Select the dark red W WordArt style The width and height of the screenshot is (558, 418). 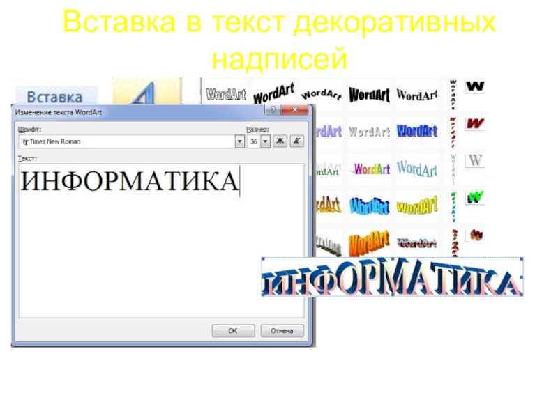point(475,124)
